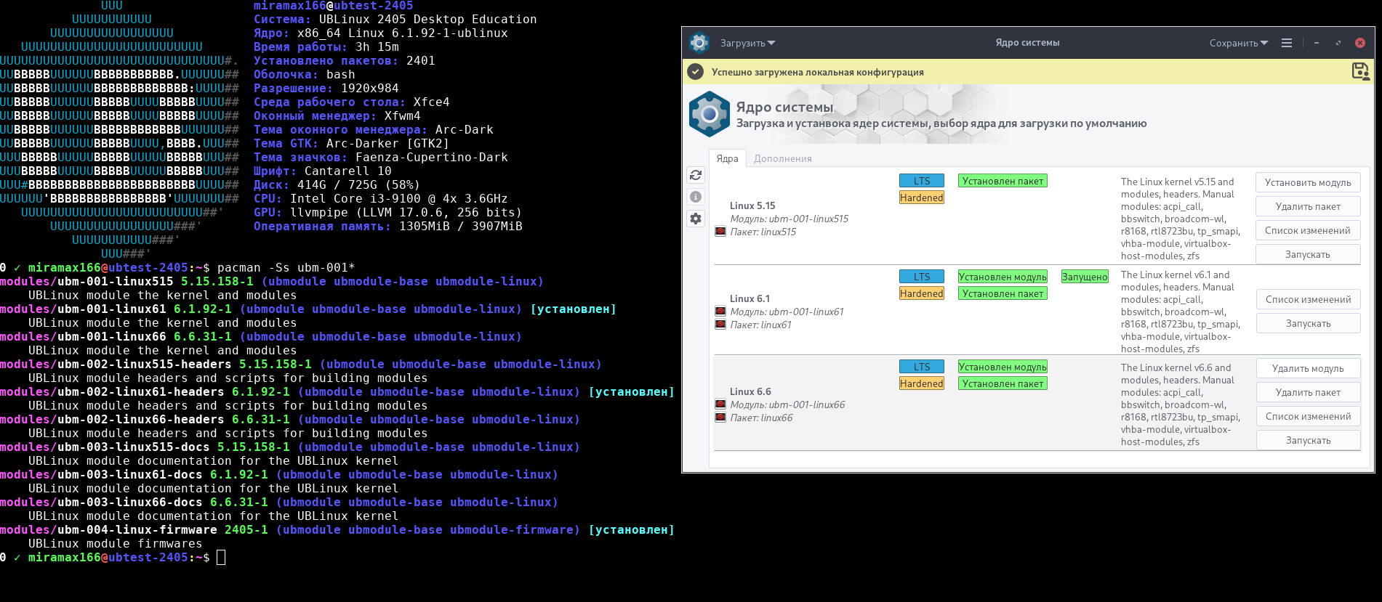Click the red icon beside Пакет: linux66
1382x602 pixels.
[x=720, y=418]
